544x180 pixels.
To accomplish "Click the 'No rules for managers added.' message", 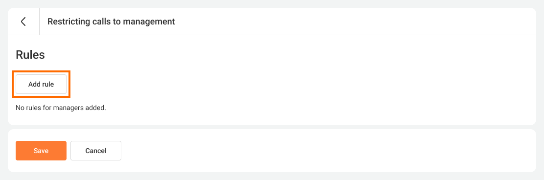I will click(61, 108).
